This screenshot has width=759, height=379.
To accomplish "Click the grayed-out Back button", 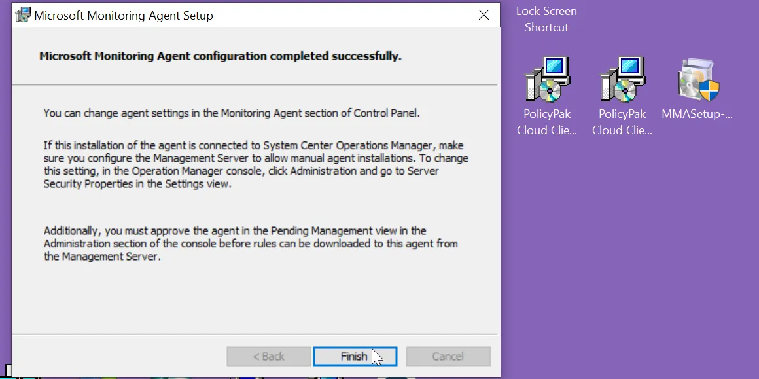I will click(x=268, y=356).
